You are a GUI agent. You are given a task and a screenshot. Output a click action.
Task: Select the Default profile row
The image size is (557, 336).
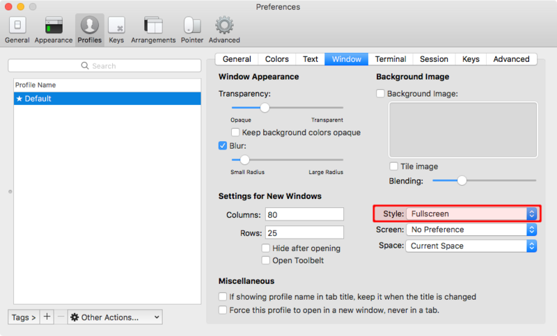pyautogui.click(x=107, y=99)
